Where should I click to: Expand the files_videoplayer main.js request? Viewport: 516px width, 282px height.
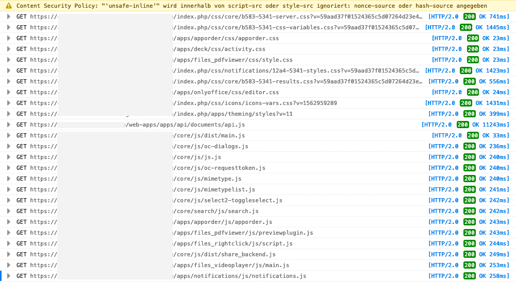pyautogui.click(x=9, y=265)
